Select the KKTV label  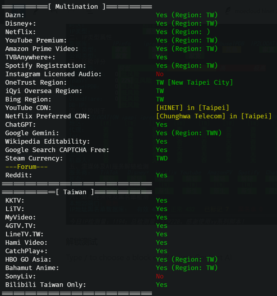[x=15, y=200]
